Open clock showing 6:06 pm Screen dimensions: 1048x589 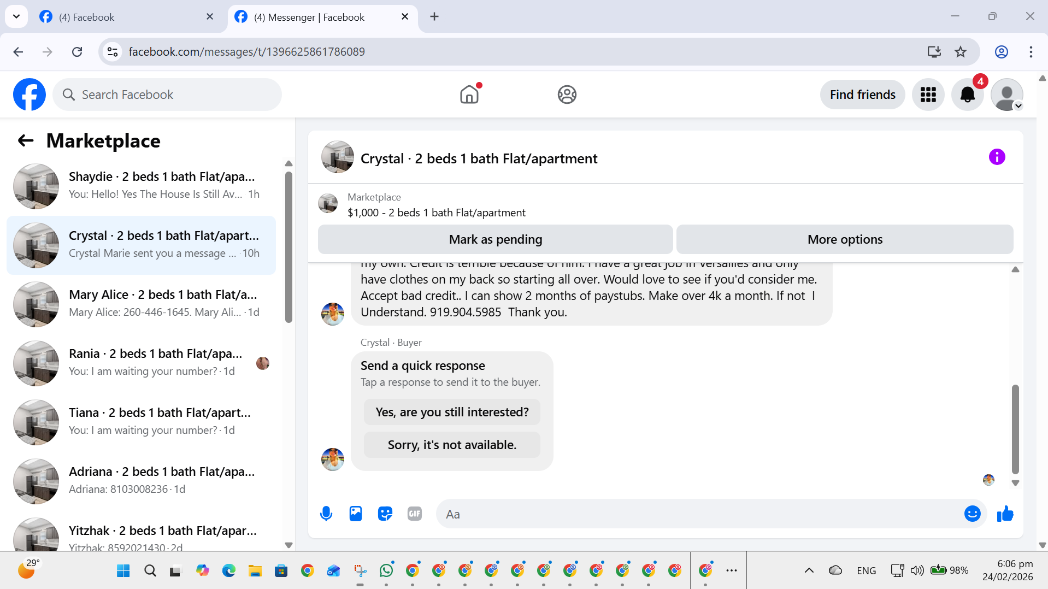(1008, 570)
